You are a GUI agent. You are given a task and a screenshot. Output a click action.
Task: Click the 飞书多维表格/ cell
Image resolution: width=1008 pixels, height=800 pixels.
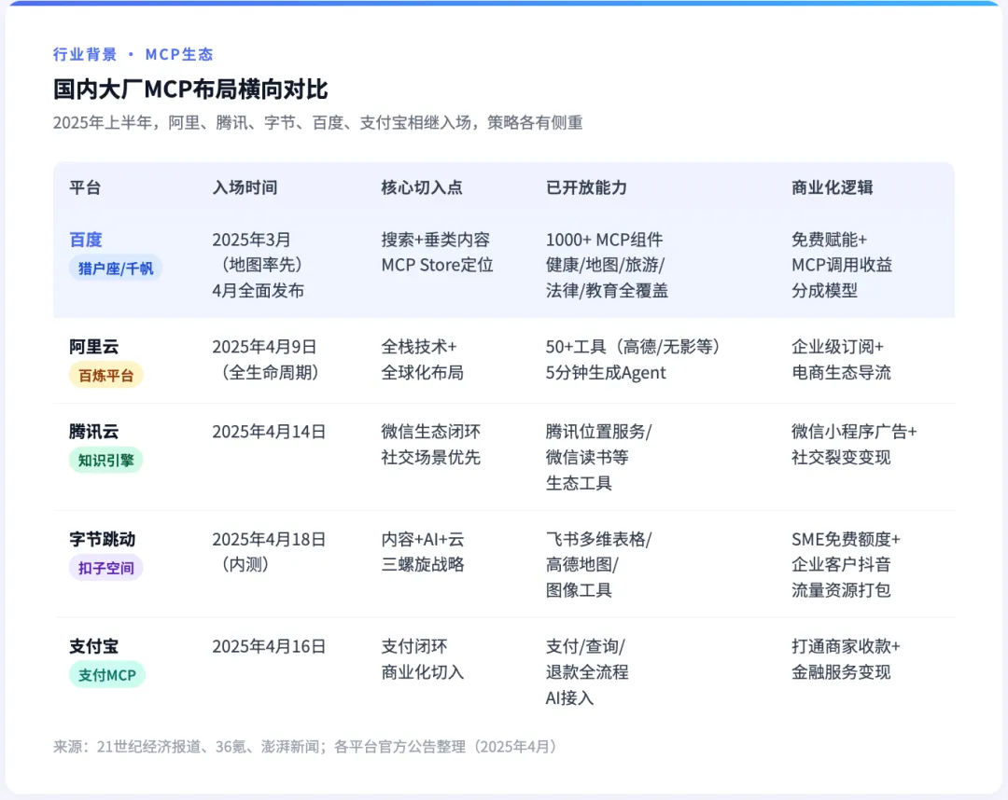598,564
